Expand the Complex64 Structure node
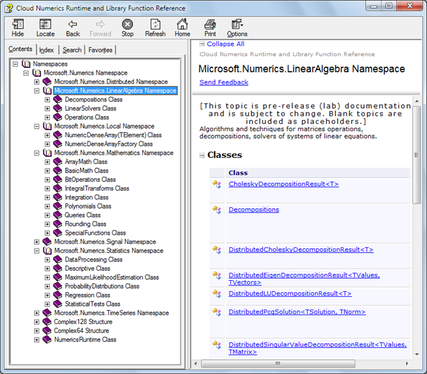The image size is (427, 374). 37,331
